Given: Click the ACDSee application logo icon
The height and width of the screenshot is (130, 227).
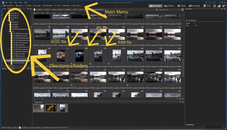Looking at the screenshot, I should pyautogui.click(x=3, y=2).
